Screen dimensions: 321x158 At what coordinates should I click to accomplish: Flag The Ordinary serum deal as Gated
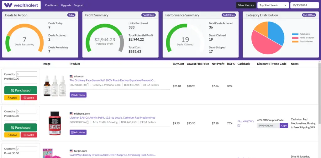(x=12, y=98)
